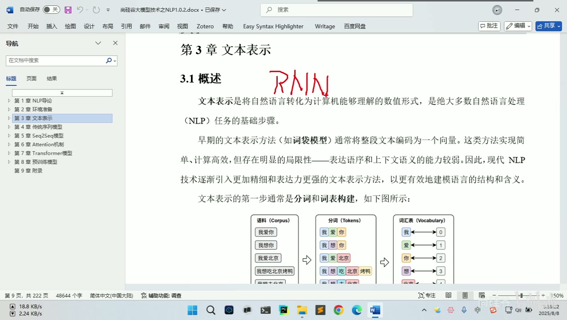The height and width of the screenshot is (320, 567).
Task: Open Windows taskbar Search
Action: (x=211, y=310)
